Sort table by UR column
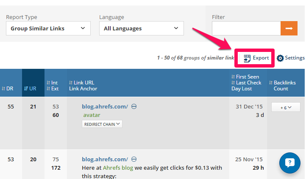306x179 pixels. pos(30,89)
